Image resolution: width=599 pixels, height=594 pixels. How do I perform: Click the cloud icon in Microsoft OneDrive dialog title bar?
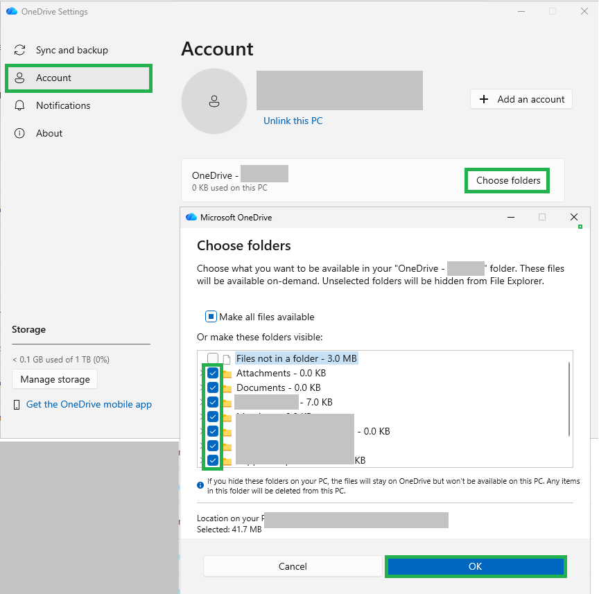[x=191, y=218]
